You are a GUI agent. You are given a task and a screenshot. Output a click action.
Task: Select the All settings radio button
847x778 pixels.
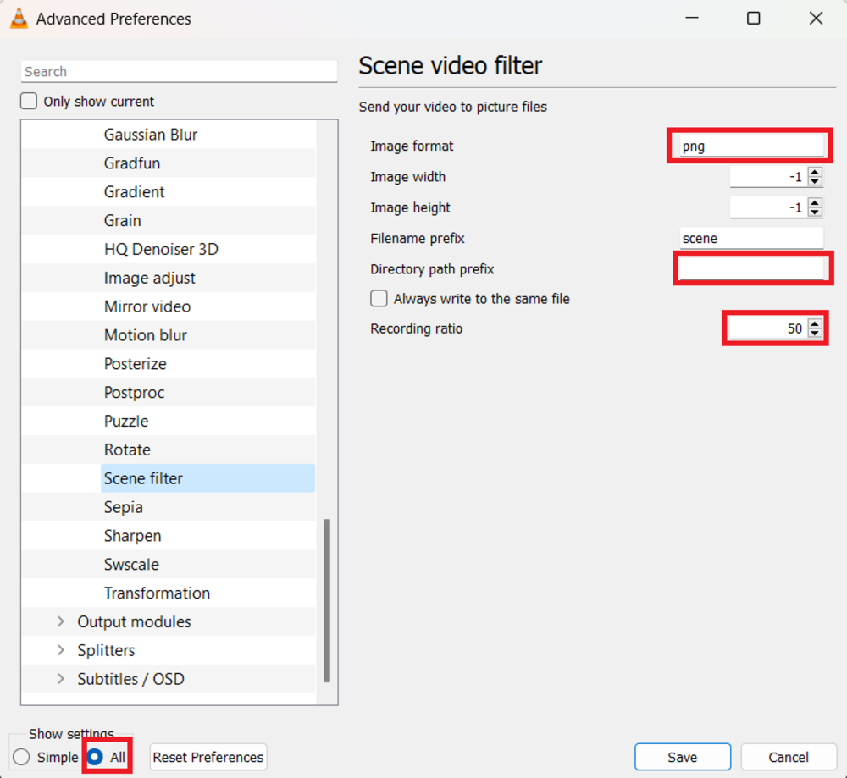(96, 757)
